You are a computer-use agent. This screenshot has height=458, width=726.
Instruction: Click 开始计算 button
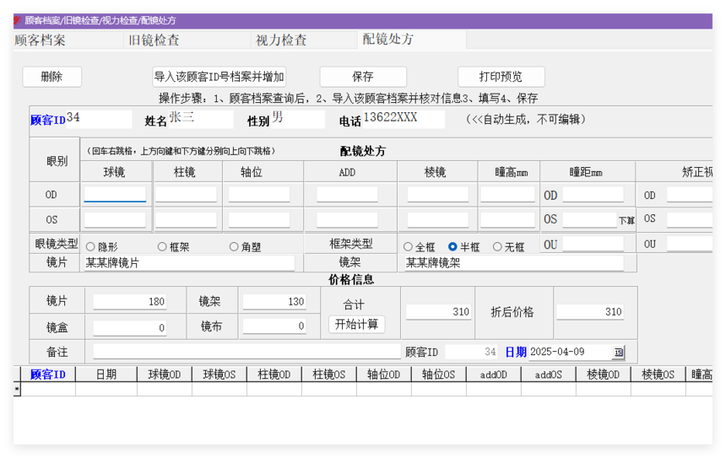(356, 324)
